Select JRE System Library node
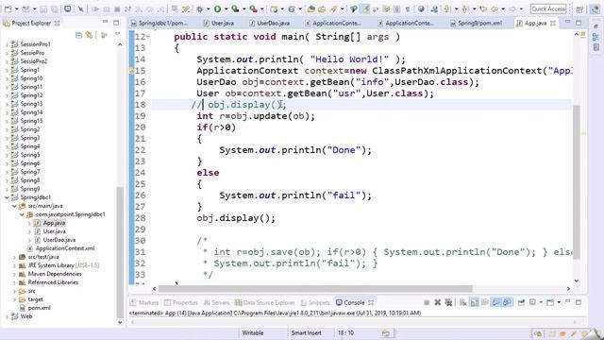 point(59,265)
